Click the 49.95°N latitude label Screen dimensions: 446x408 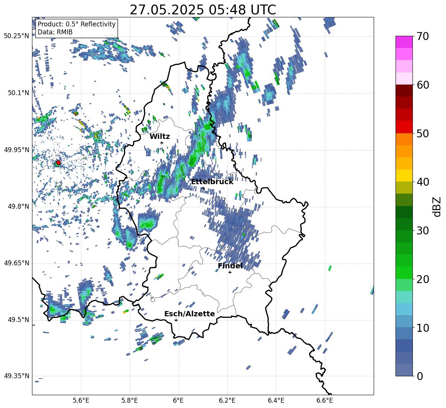[17, 150]
